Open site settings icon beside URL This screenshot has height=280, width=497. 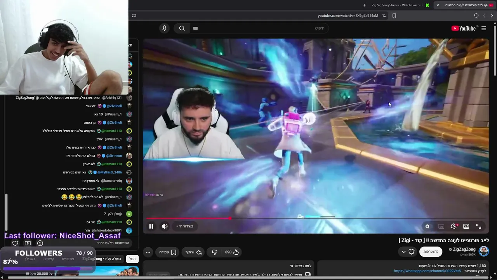click(384, 16)
